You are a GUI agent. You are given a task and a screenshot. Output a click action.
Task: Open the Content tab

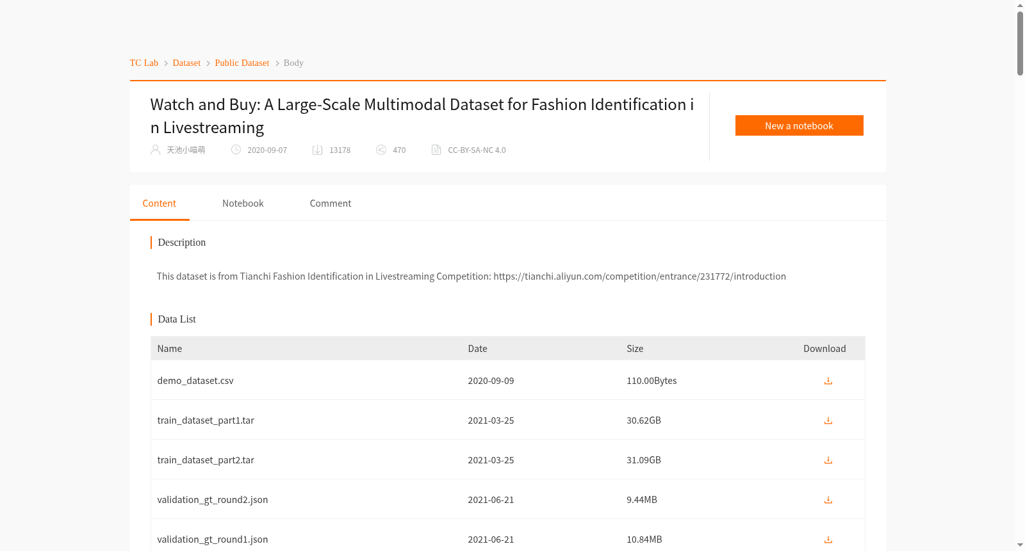[x=160, y=204]
